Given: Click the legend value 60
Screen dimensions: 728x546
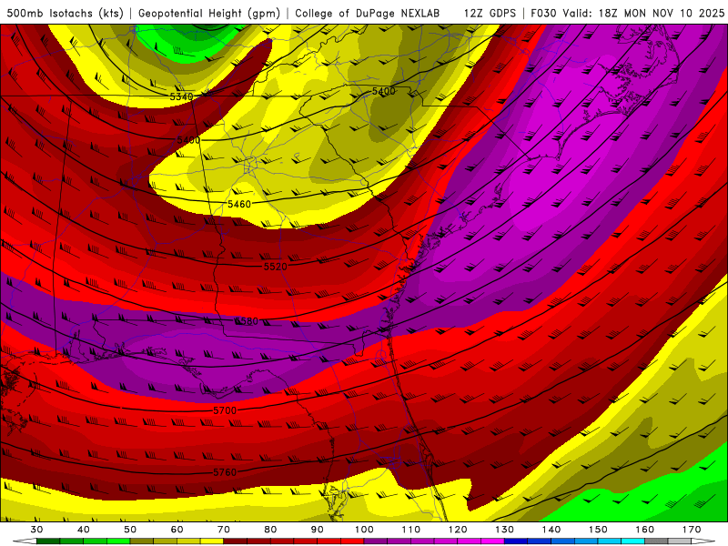Looking at the screenshot, I should [x=177, y=530].
